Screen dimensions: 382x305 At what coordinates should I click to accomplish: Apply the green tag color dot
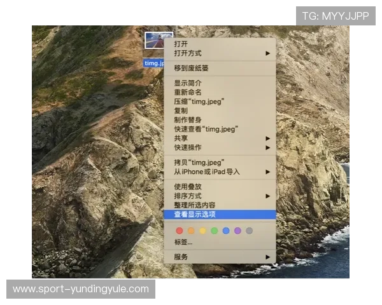[215, 231]
